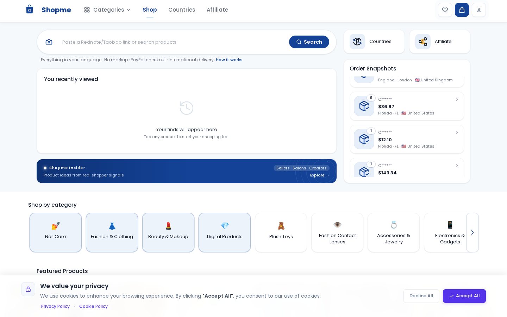
Task: Open the How it works link
Action: [229, 60]
